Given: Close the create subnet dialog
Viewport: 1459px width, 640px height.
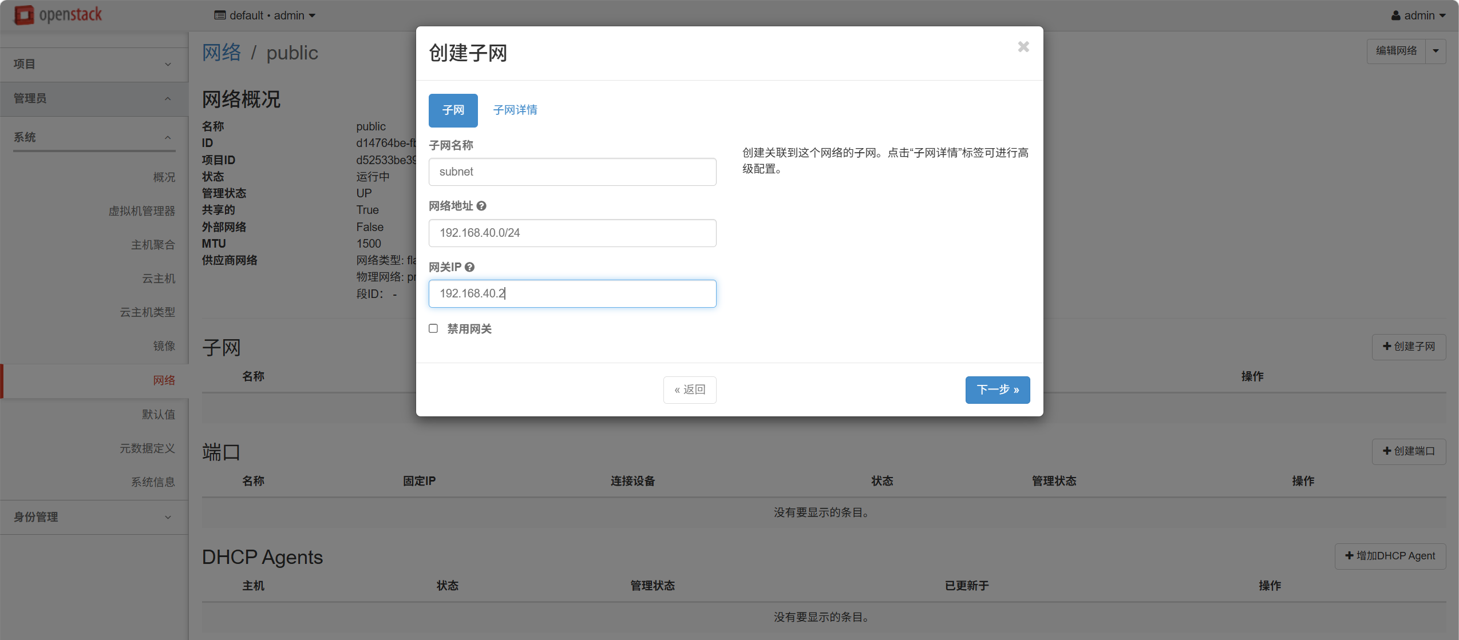Looking at the screenshot, I should (1023, 47).
